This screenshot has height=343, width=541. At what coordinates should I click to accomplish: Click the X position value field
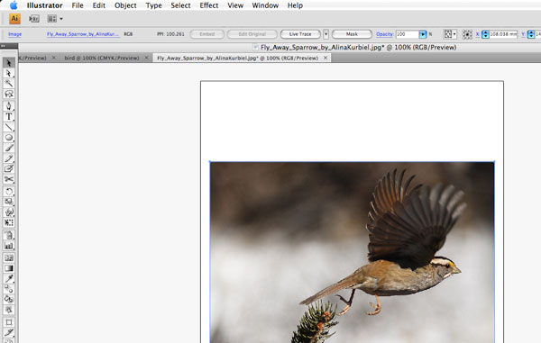503,34
